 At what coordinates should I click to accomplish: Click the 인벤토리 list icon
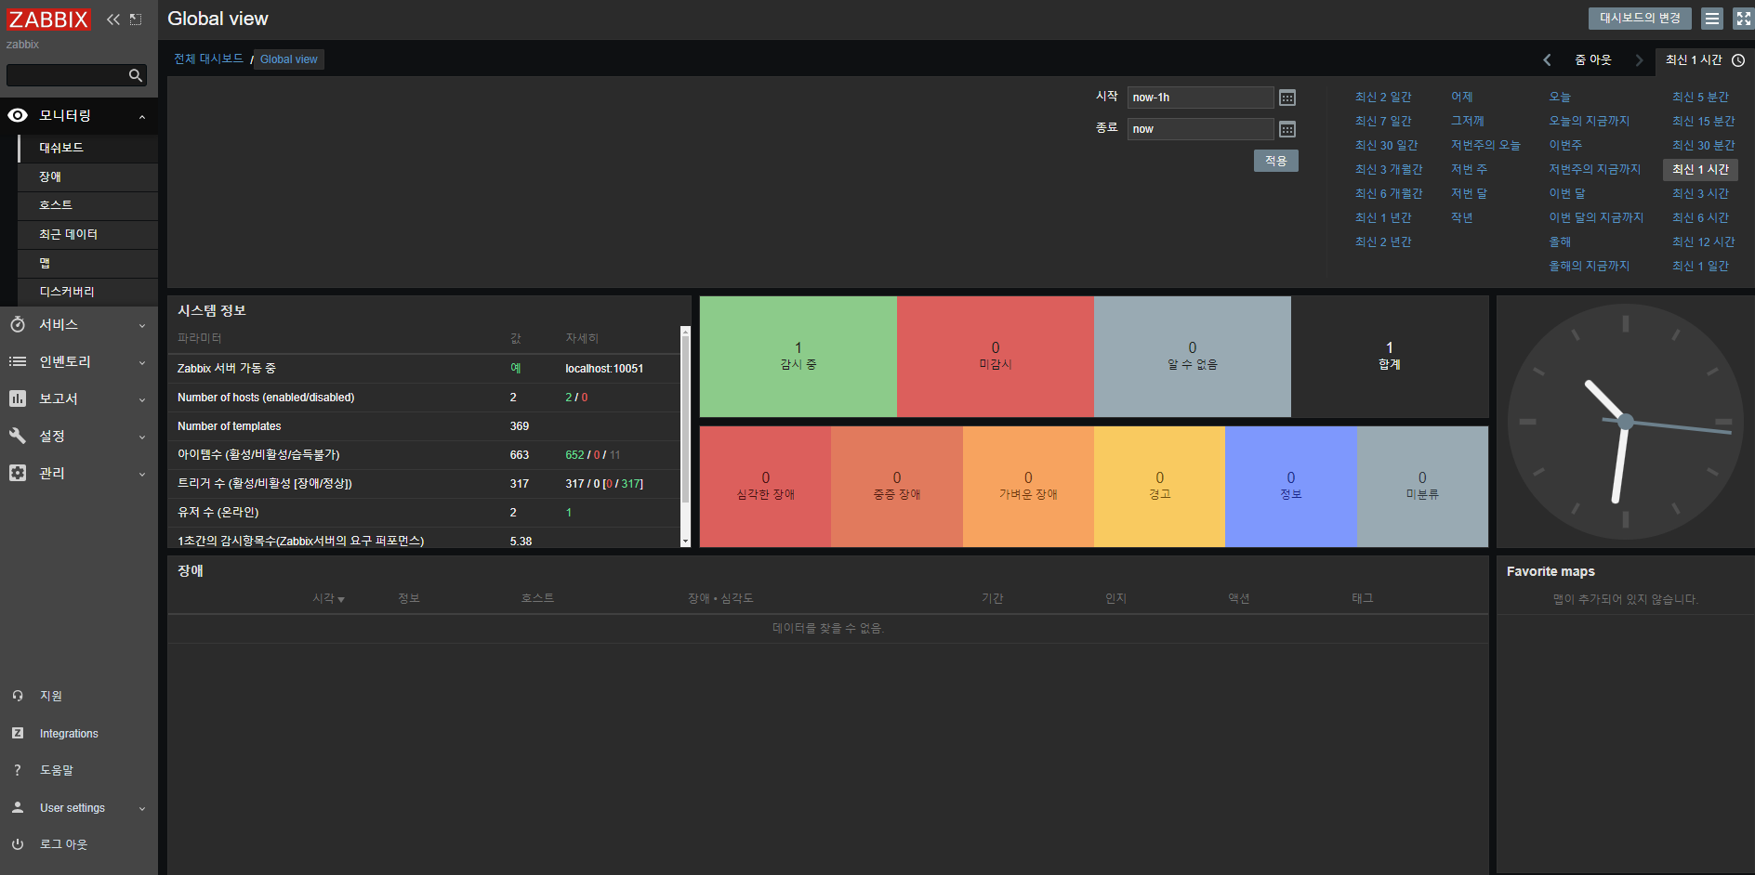click(18, 361)
